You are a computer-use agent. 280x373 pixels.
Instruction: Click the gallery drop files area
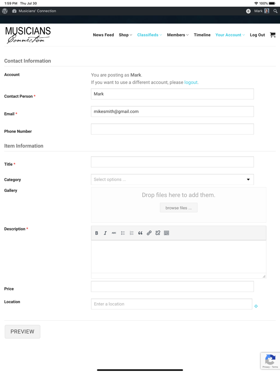coord(178,205)
